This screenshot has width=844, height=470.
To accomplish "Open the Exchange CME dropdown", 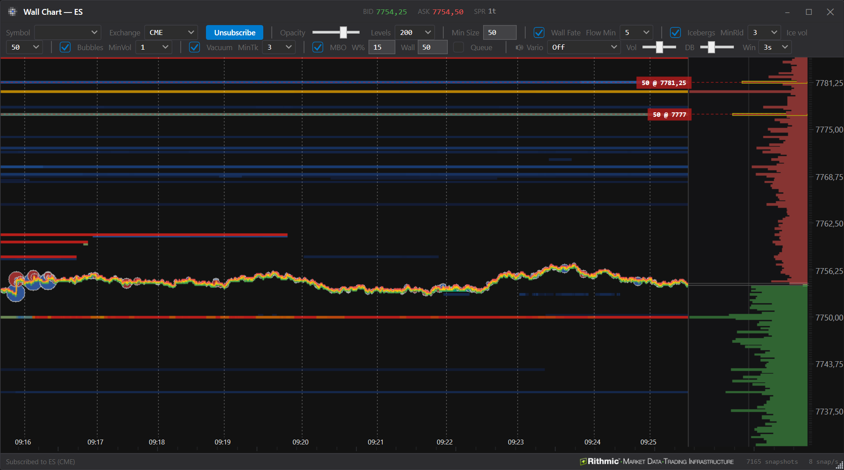I will point(171,33).
